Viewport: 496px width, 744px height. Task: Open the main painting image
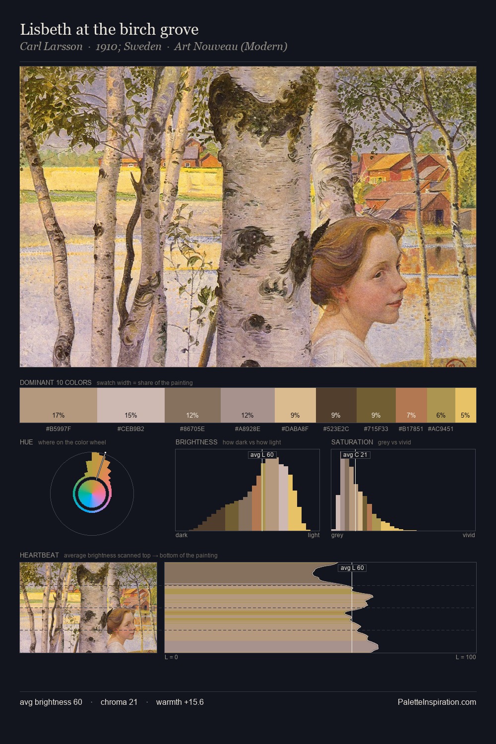[x=248, y=217]
